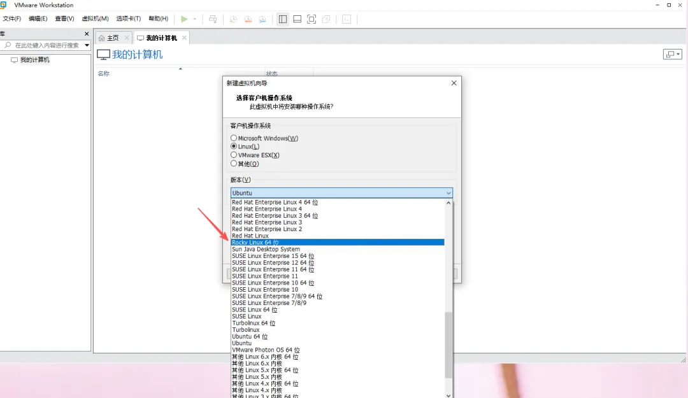
Task: Close the 主页 tab
Action: click(127, 38)
